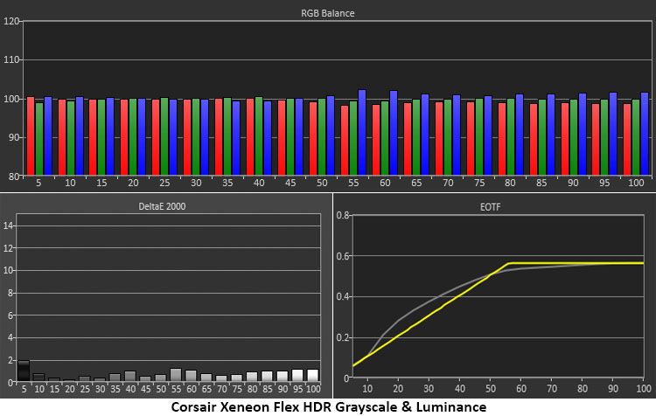
Task: Select the 75 tick label under DeltaE chart
Action: [x=237, y=389]
